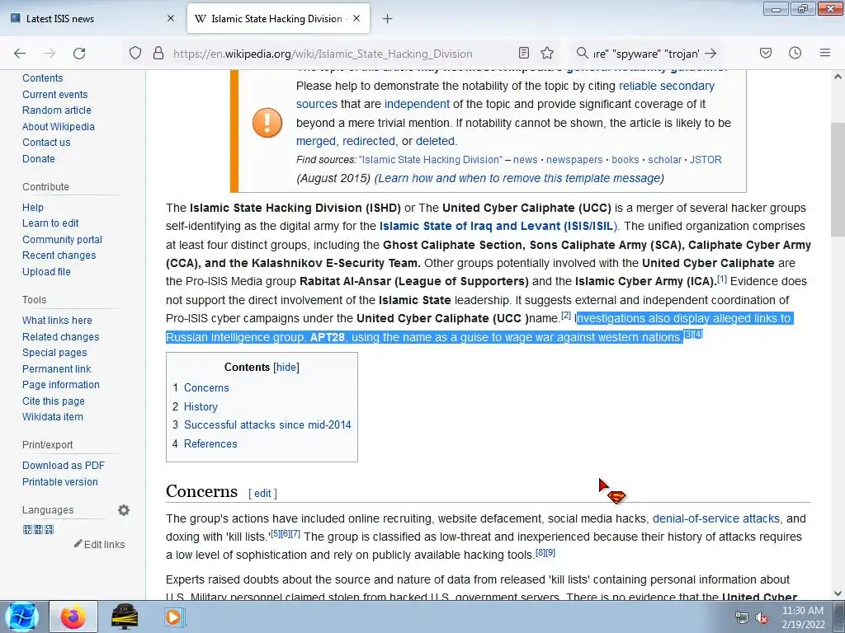Open Cite this page
This screenshot has height=633, width=845.
tap(54, 401)
